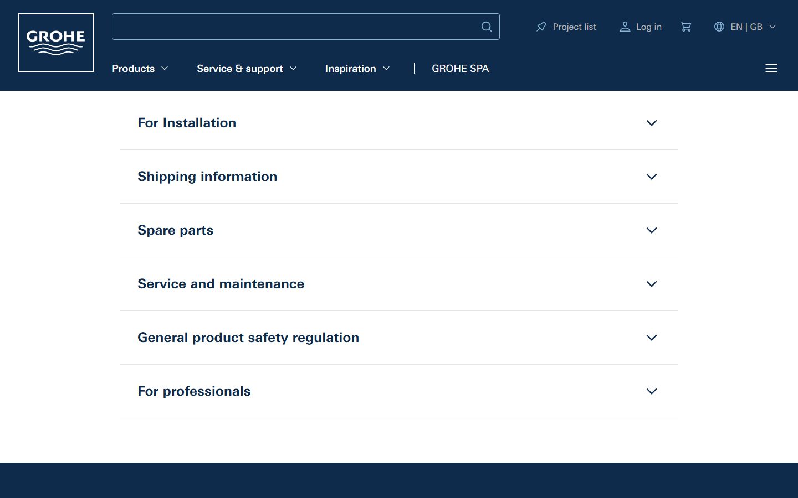This screenshot has height=498, width=798.
Task: Open the Inspiration menu
Action: [x=357, y=69]
